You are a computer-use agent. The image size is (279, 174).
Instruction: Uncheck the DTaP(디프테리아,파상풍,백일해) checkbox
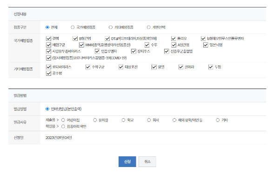point(107,39)
